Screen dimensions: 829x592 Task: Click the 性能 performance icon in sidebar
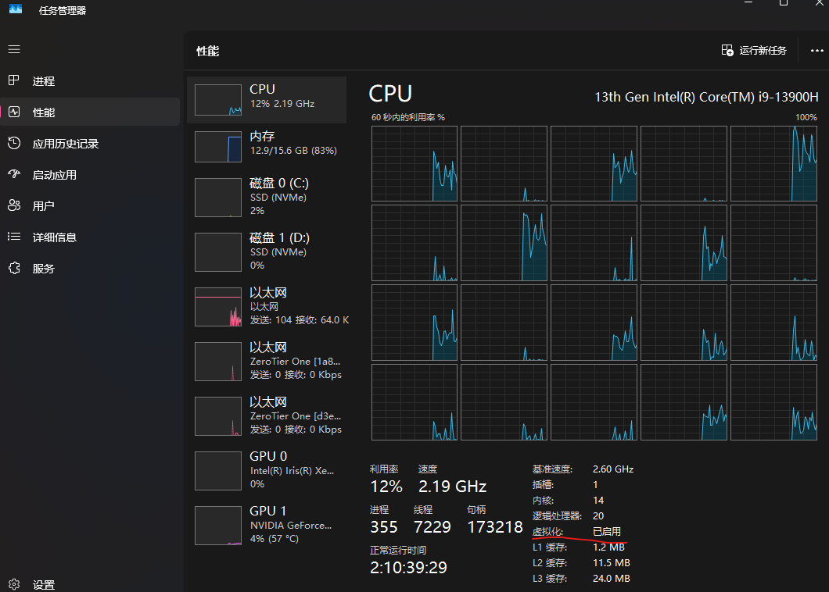coord(14,112)
